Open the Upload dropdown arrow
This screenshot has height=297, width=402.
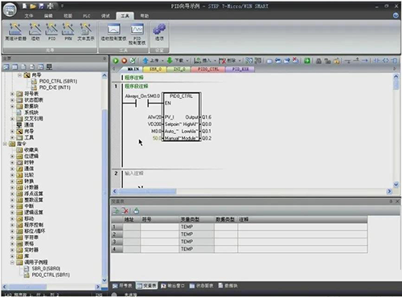162,61
